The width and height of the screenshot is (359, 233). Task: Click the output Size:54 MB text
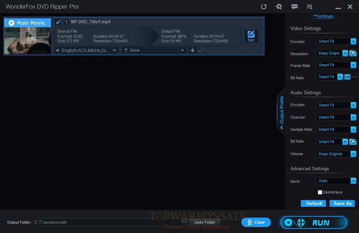pos(171,41)
